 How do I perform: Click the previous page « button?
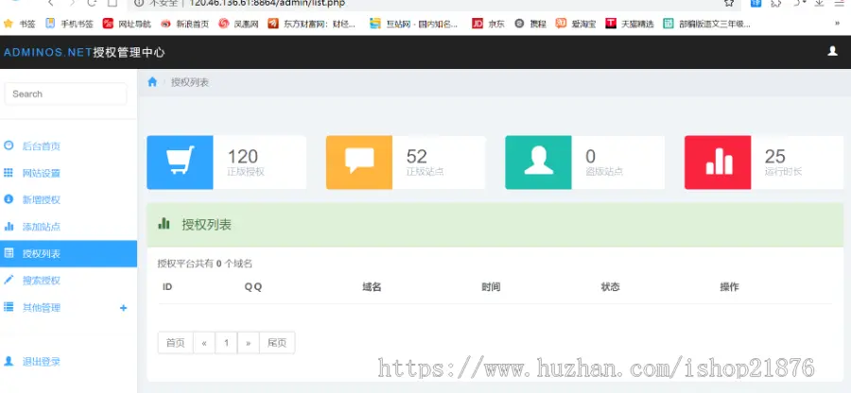204,343
